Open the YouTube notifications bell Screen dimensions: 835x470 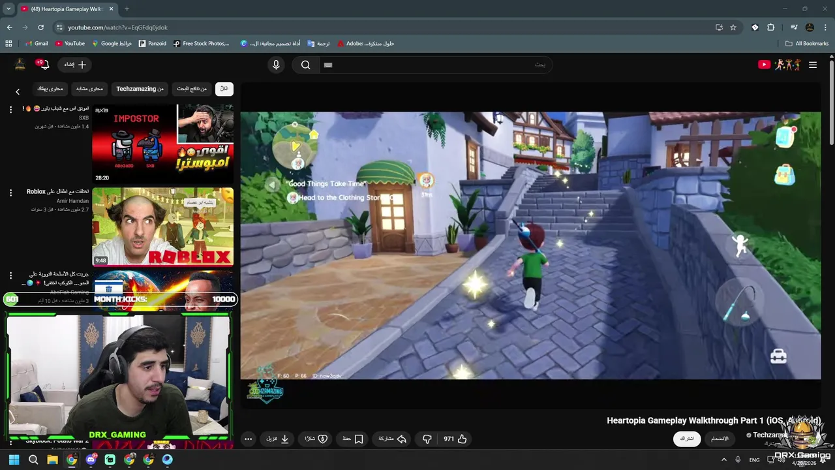[x=42, y=65]
